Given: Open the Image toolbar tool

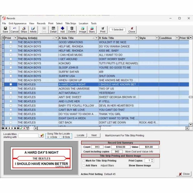Looking at the screenshot, I should [82, 30].
